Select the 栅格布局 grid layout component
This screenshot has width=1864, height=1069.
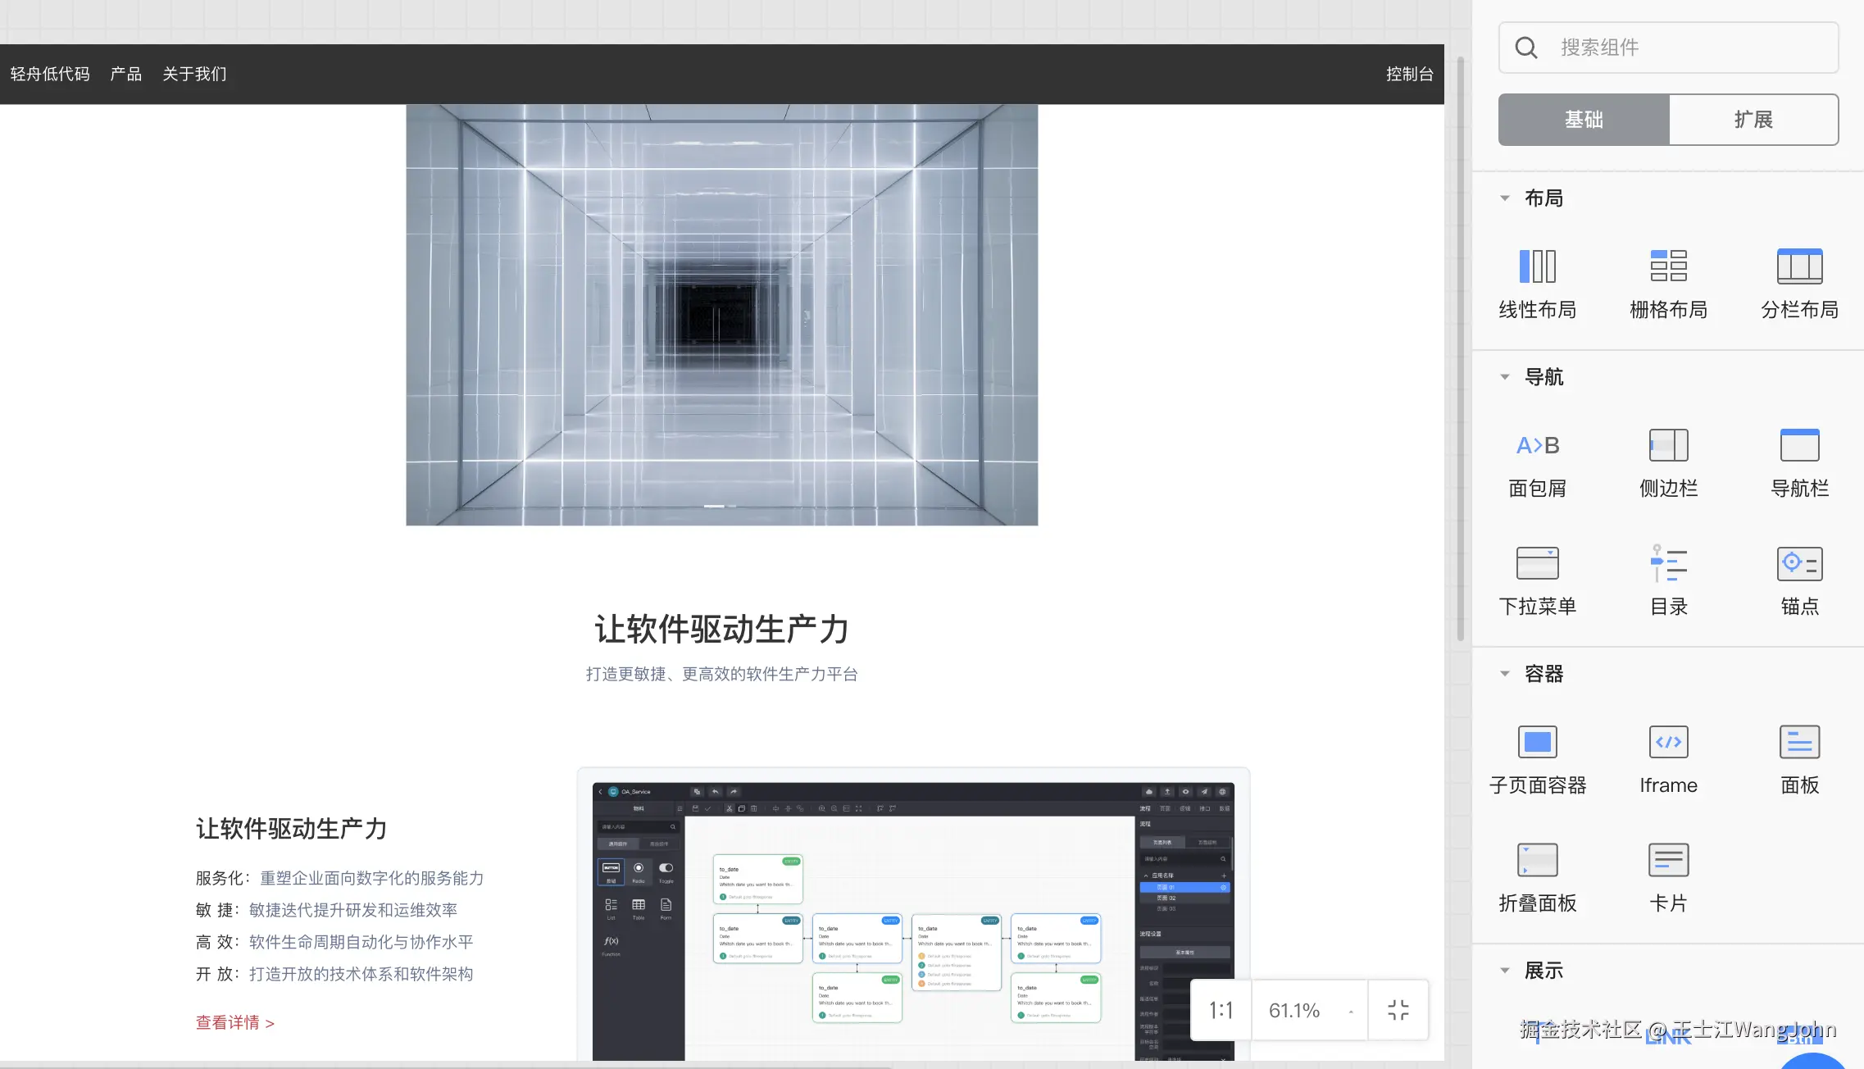coord(1667,283)
